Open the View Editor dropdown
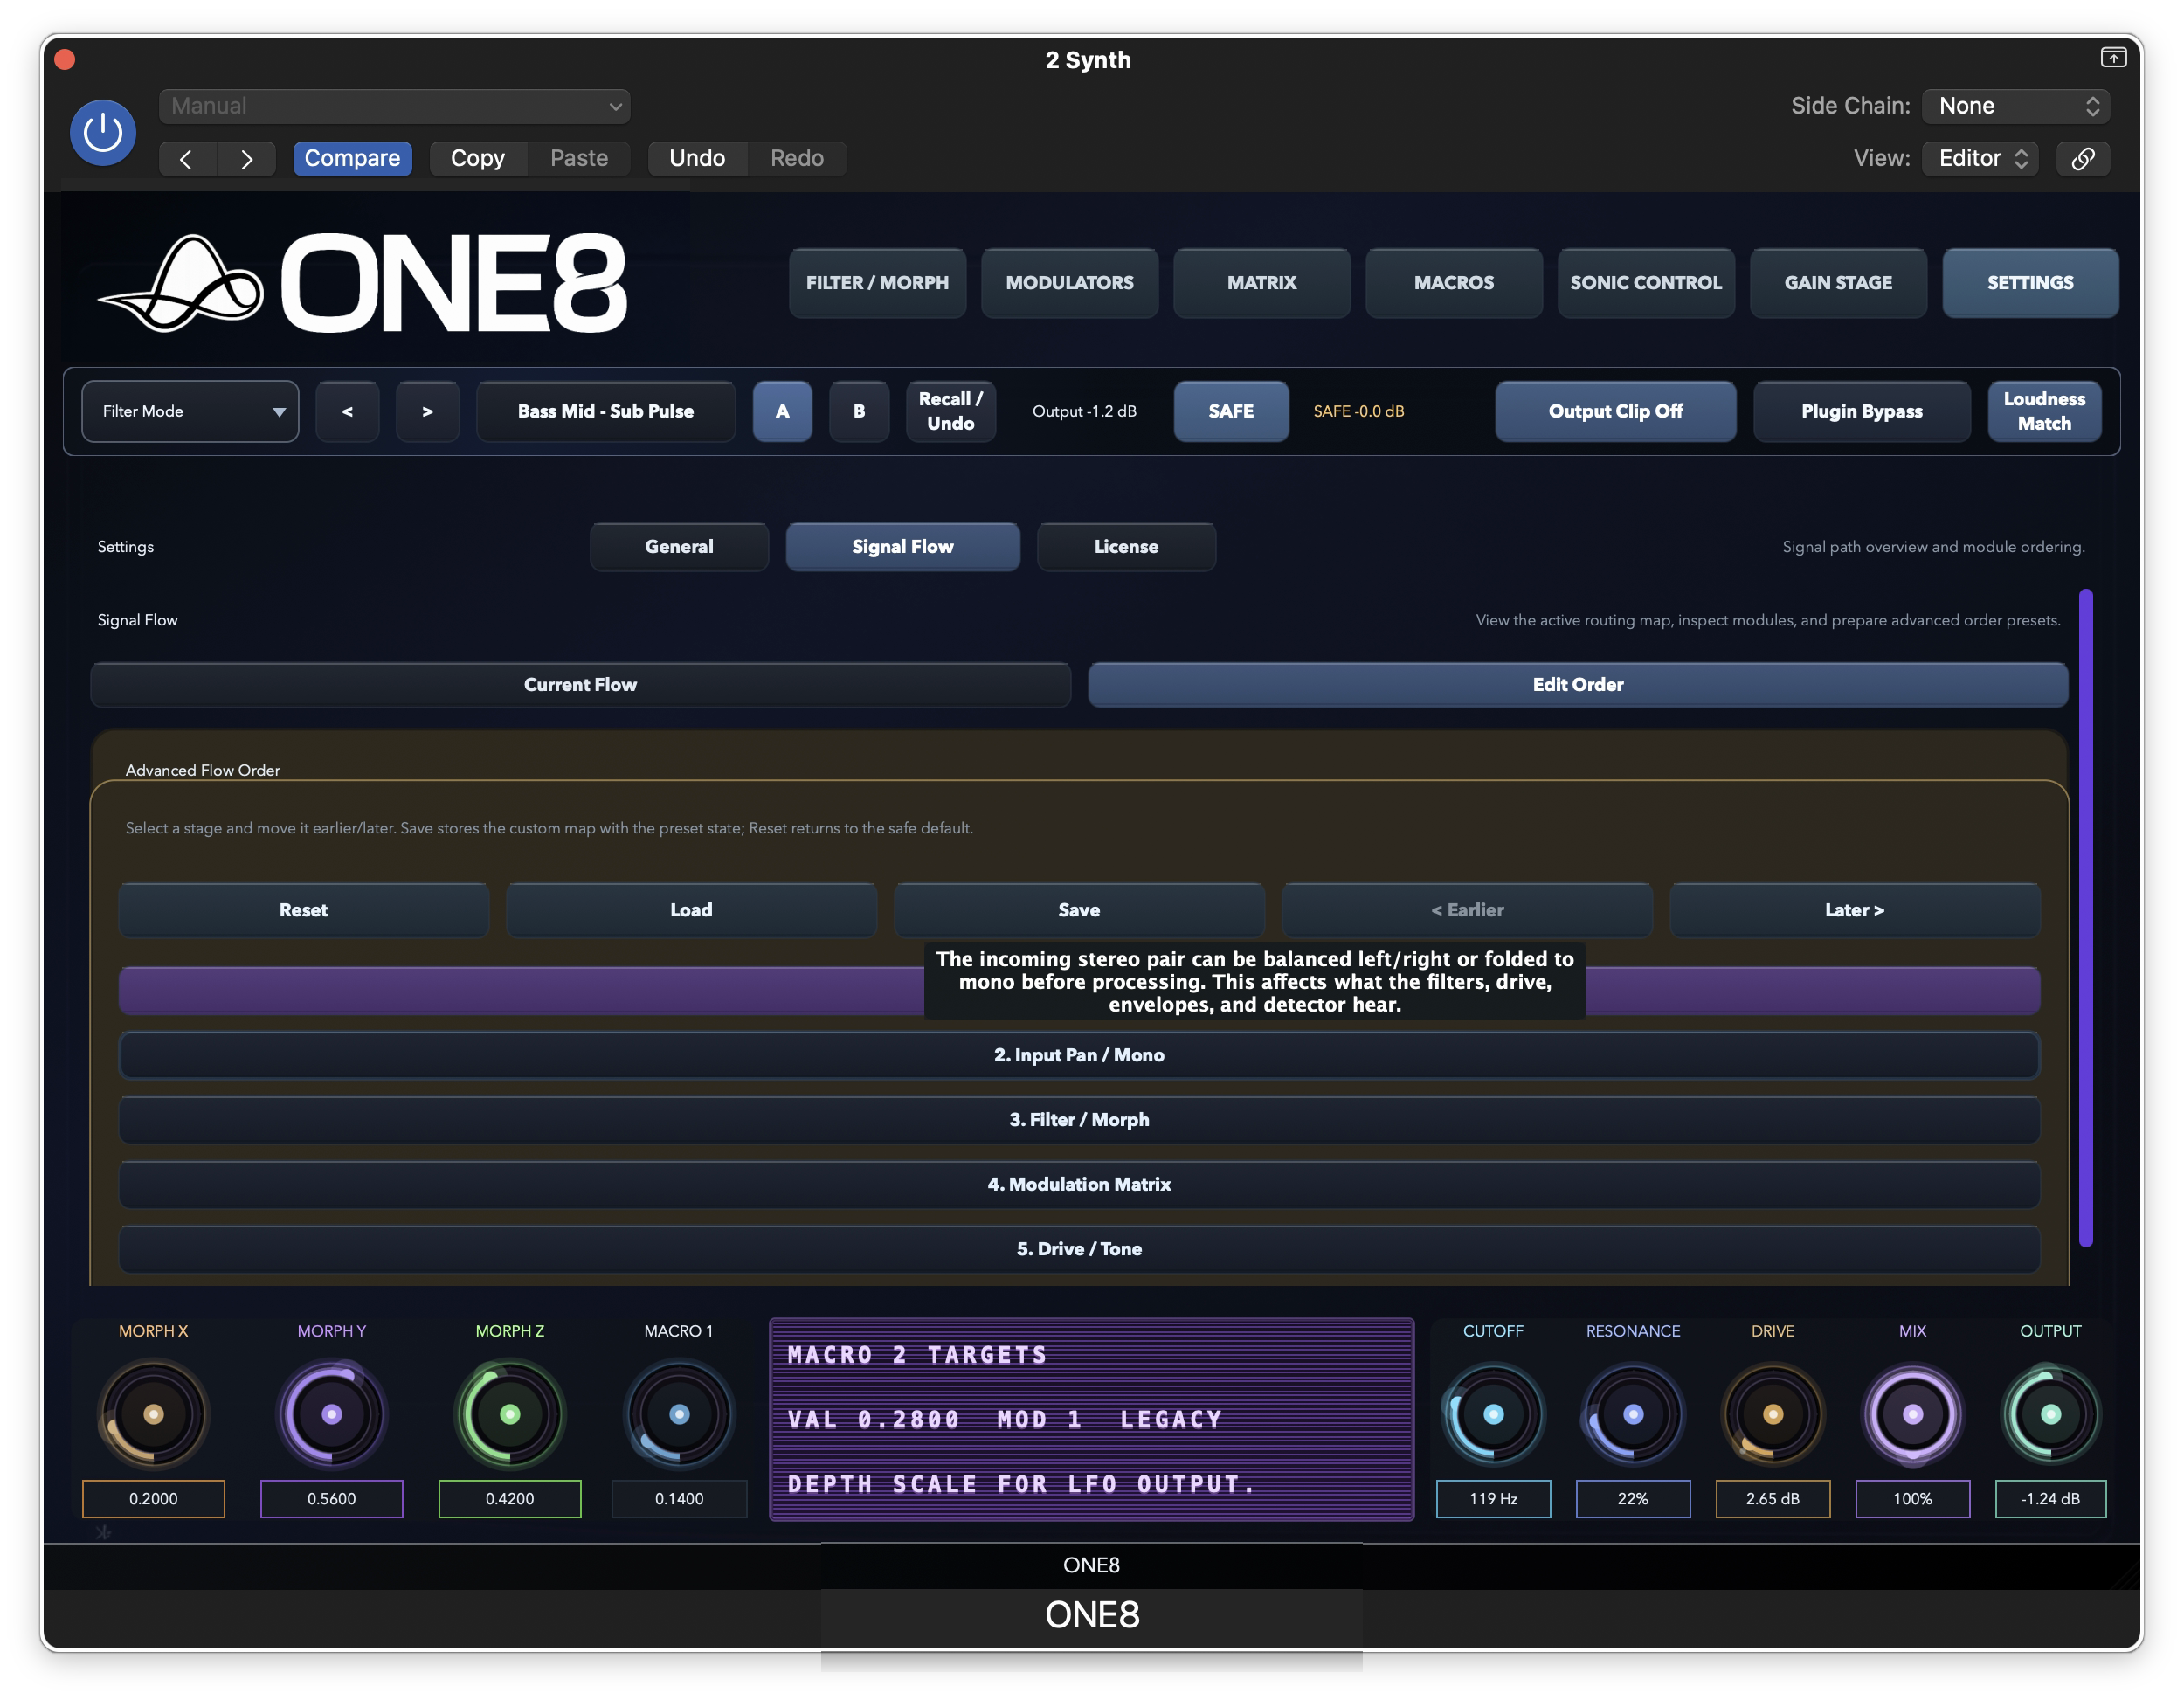Image resolution: width=2184 pixels, height=1700 pixels. pos(1980,159)
